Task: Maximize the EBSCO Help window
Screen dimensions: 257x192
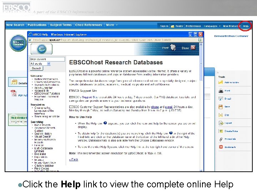Action: click(195, 34)
